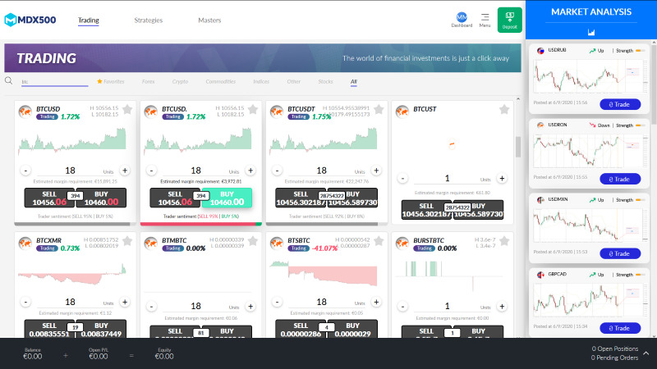Click BUY on the BTSBTC card
This screenshot has width=657, height=369.
(x=352, y=329)
